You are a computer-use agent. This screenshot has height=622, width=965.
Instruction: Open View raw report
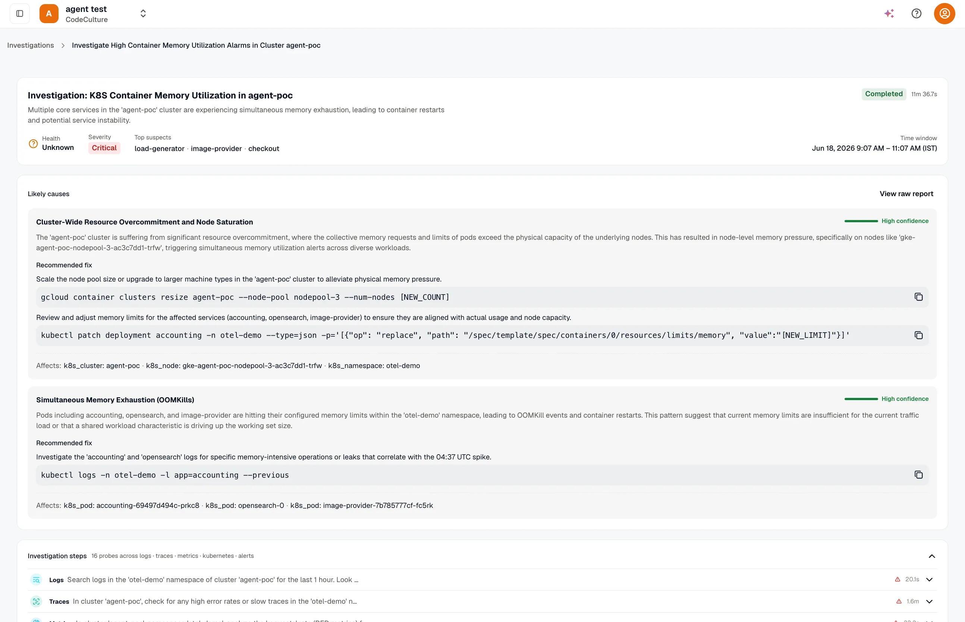(906, 194)
